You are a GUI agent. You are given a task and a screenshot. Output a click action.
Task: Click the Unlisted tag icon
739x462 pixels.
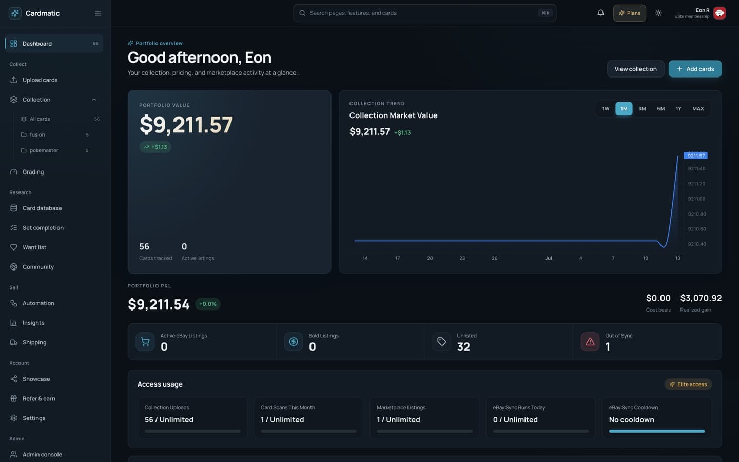441,342
